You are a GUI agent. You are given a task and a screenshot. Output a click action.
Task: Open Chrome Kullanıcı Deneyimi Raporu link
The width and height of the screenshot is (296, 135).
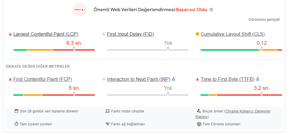point(233,114)
